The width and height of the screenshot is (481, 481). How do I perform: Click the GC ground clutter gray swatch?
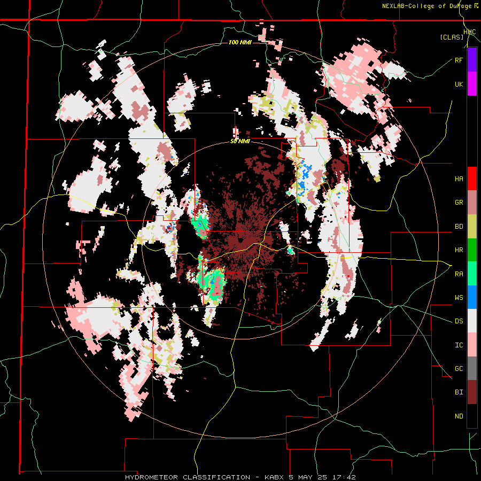tap(472, 368)
